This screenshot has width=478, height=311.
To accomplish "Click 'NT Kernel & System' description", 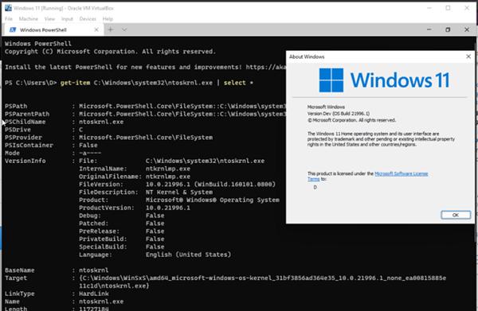I will coord(179,192).
